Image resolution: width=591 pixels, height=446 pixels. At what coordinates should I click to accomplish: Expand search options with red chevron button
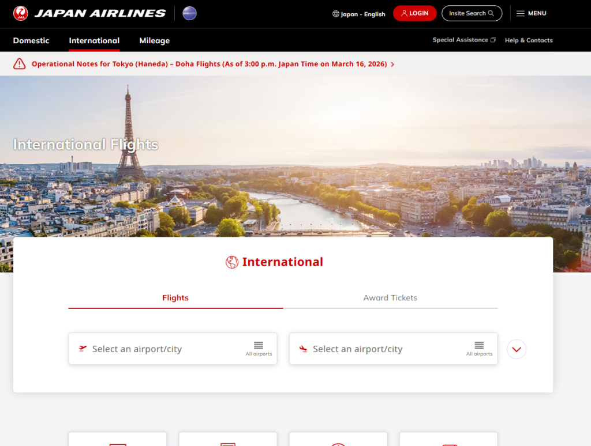point(517,349)
